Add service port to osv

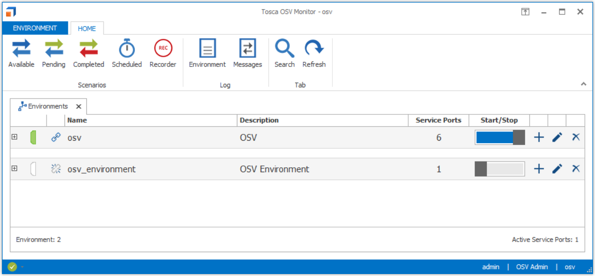539,138
